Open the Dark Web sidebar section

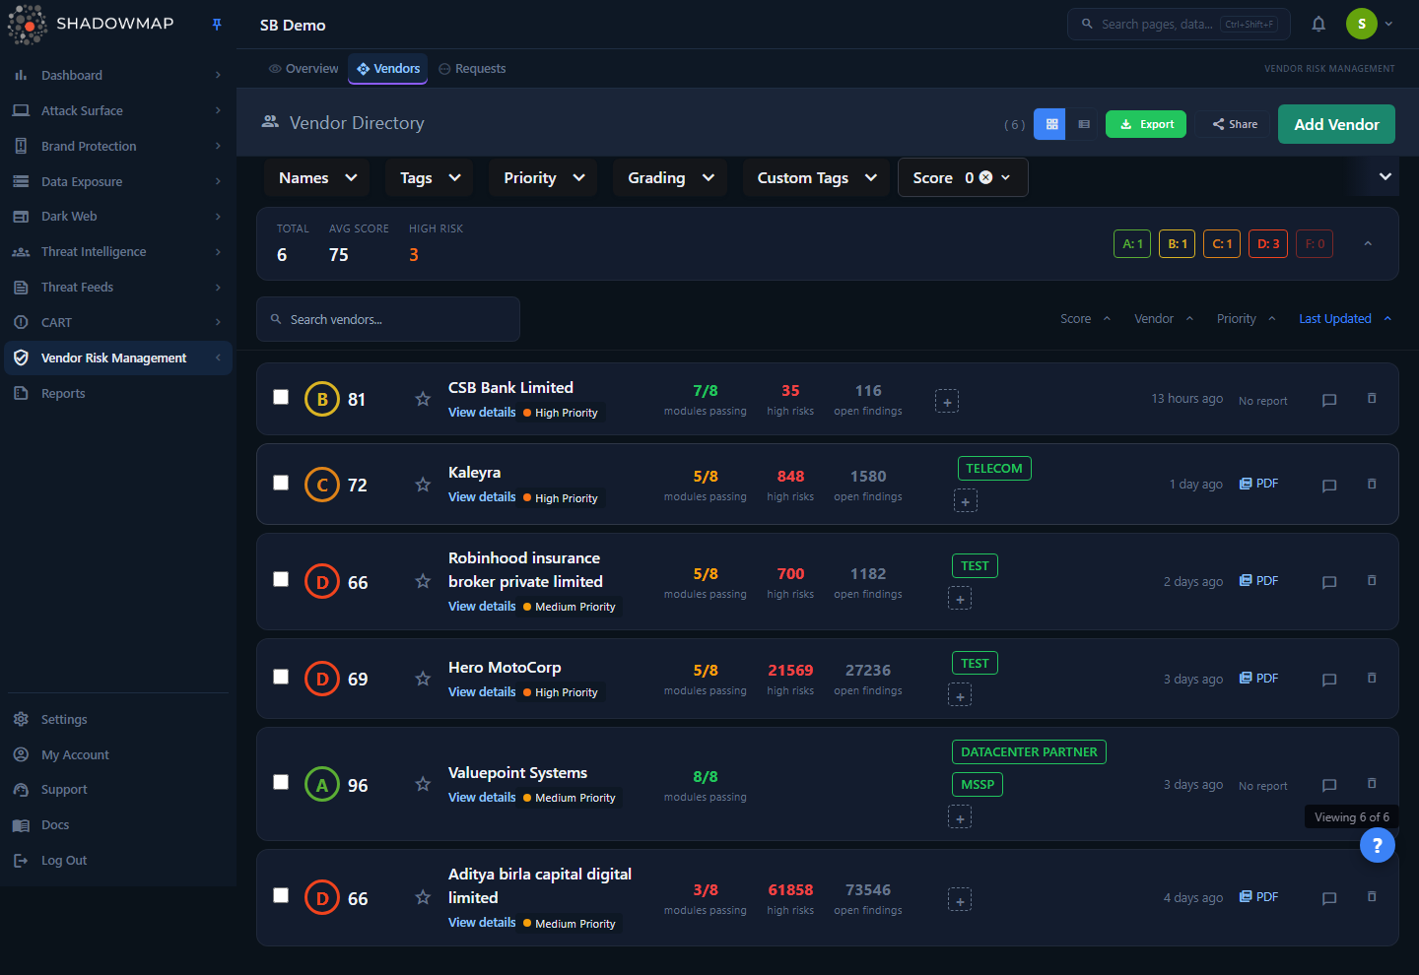tap(118, 217)
